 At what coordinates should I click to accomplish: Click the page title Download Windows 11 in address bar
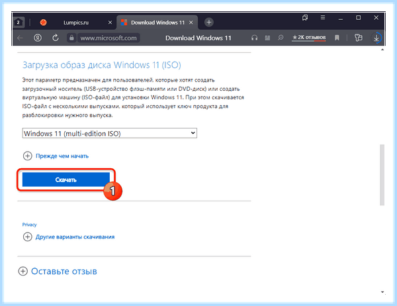tap(198, 38)
